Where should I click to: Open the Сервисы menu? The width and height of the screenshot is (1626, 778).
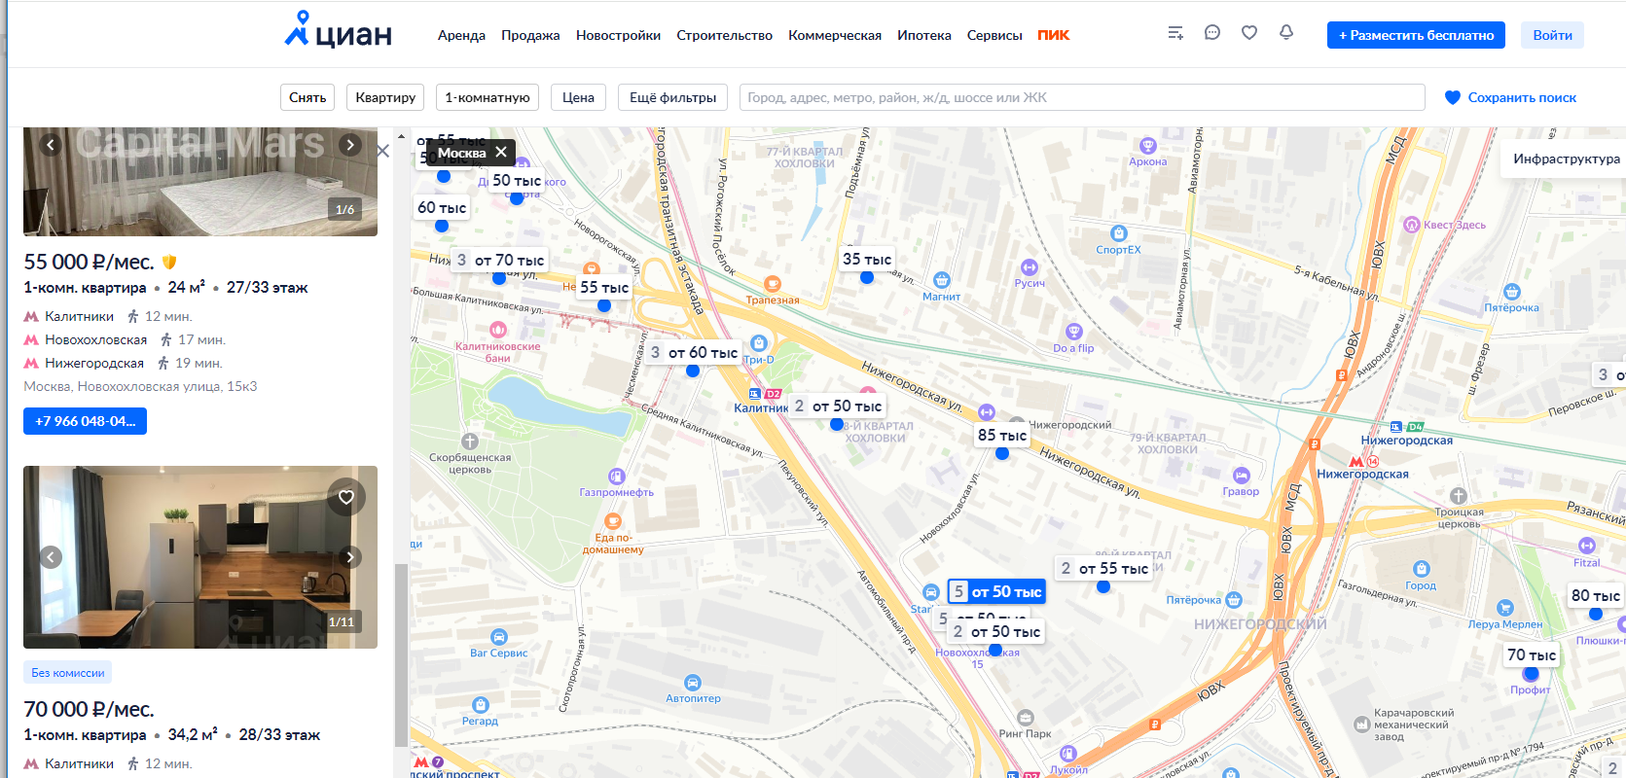coord(994,35)
